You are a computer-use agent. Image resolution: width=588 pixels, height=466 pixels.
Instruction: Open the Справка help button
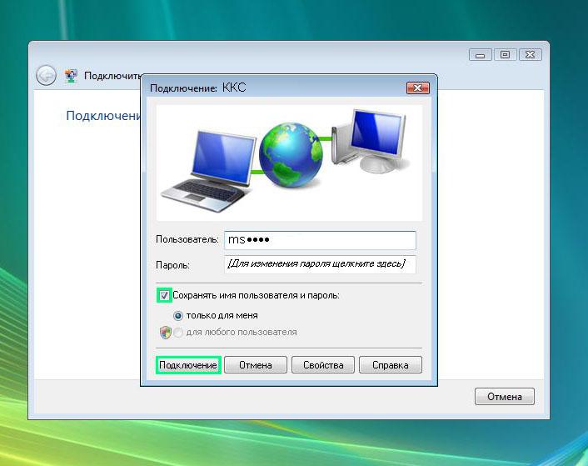[391, 365]
